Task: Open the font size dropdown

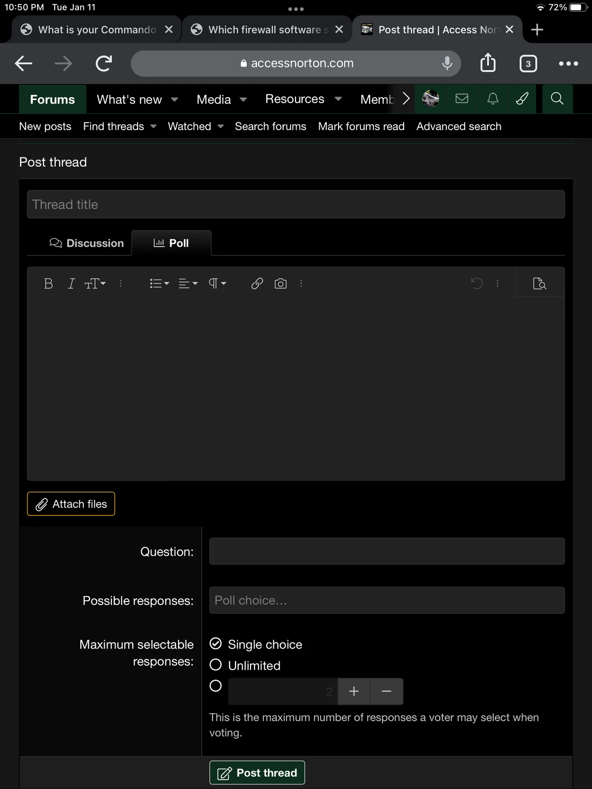Action: coord(95,284)
